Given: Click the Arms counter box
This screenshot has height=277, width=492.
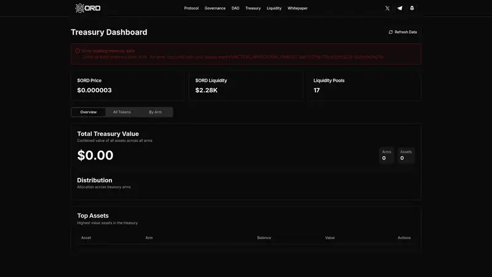Looking at the screenshot, I should point(387,155).
